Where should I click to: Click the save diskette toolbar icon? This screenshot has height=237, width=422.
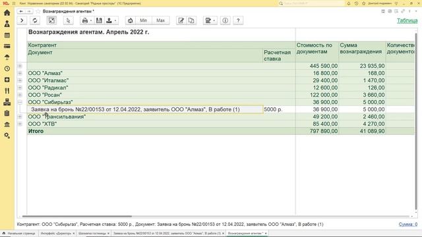tap(99, 20)
